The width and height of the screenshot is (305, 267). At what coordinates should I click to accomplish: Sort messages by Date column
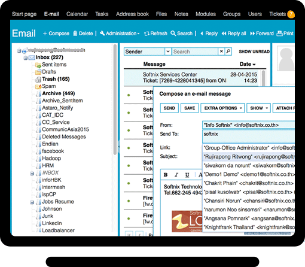(x=248, y=64)
